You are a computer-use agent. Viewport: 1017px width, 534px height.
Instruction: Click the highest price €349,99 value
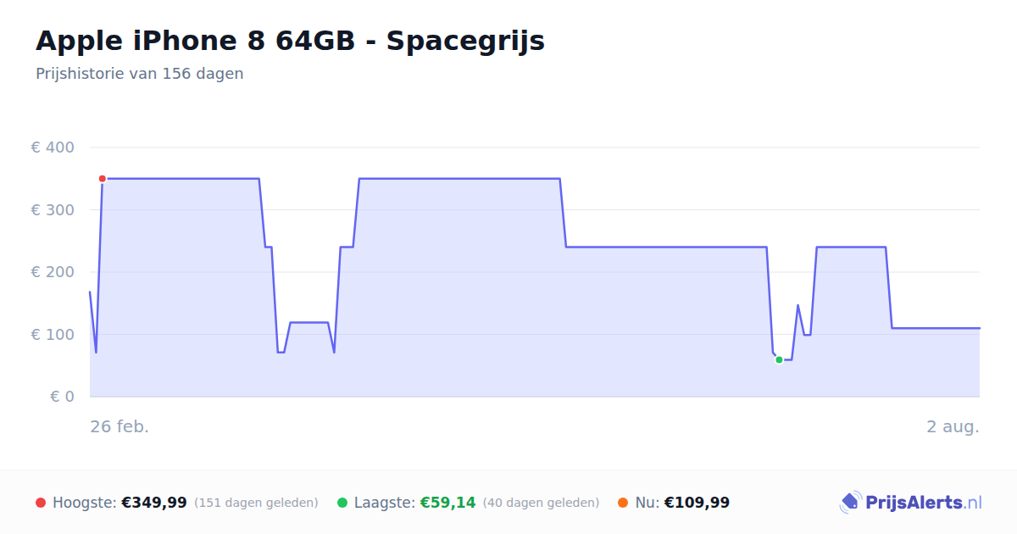(x=154, y=503)
